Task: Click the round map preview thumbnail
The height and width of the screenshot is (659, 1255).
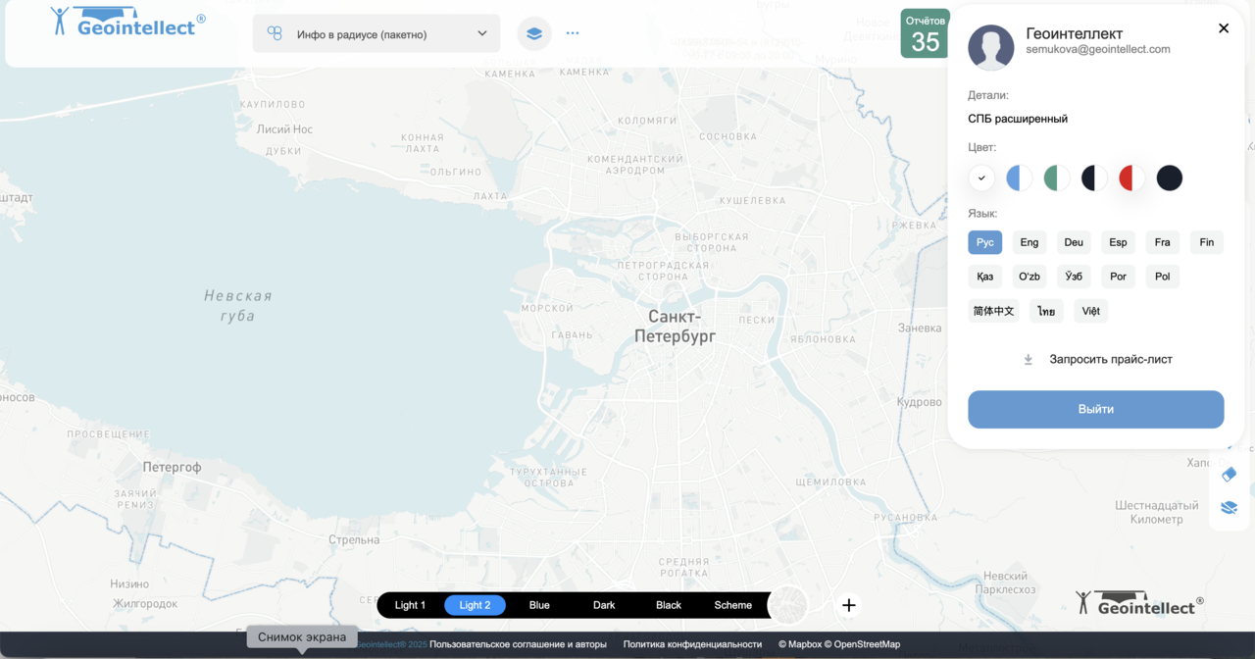Action: coord(788,605)
